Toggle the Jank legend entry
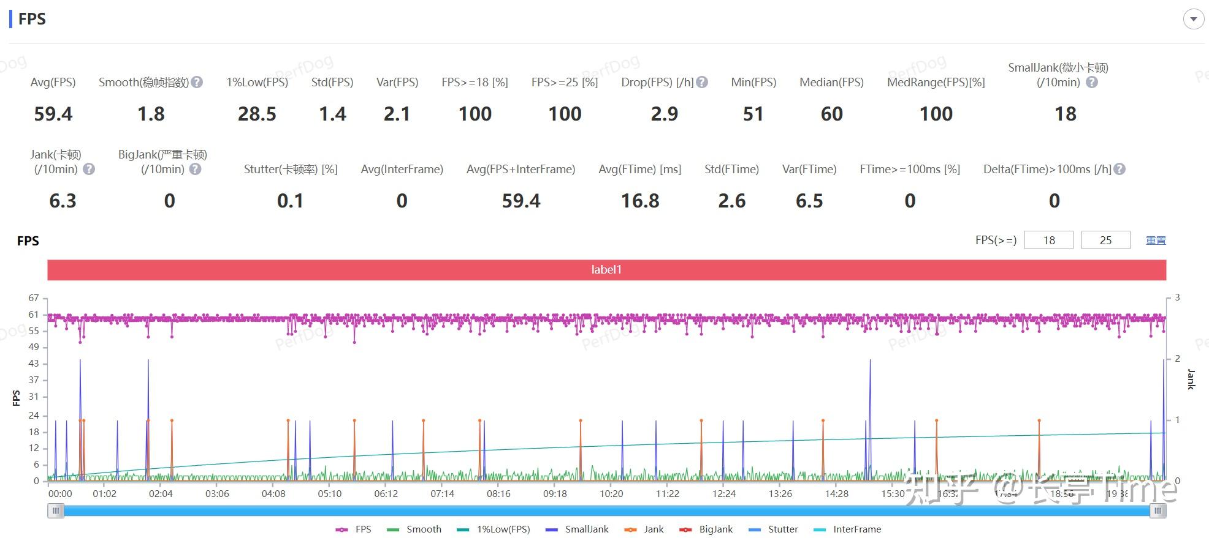The height and width of the screenshot is (538, 1209). 644,529
